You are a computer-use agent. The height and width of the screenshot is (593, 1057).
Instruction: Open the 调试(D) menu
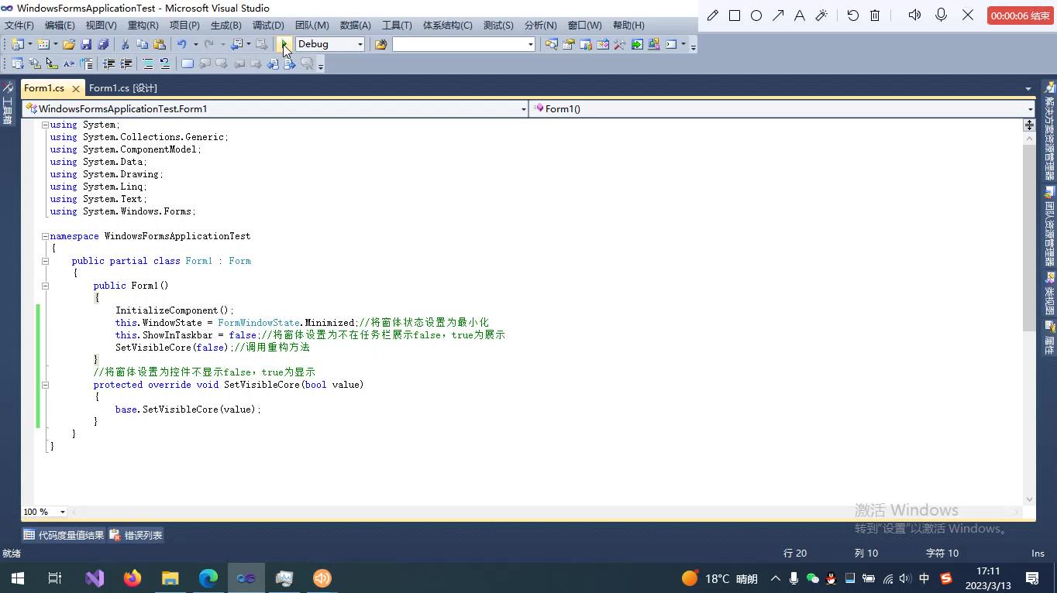click(x=268, y=25)
